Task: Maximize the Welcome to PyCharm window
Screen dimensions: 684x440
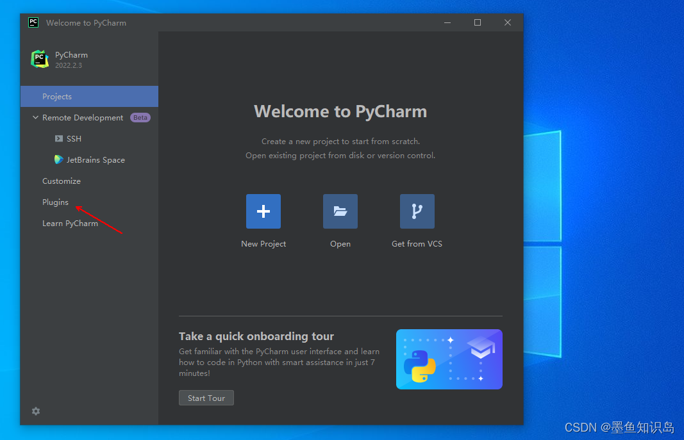Action: coord(478,22)
